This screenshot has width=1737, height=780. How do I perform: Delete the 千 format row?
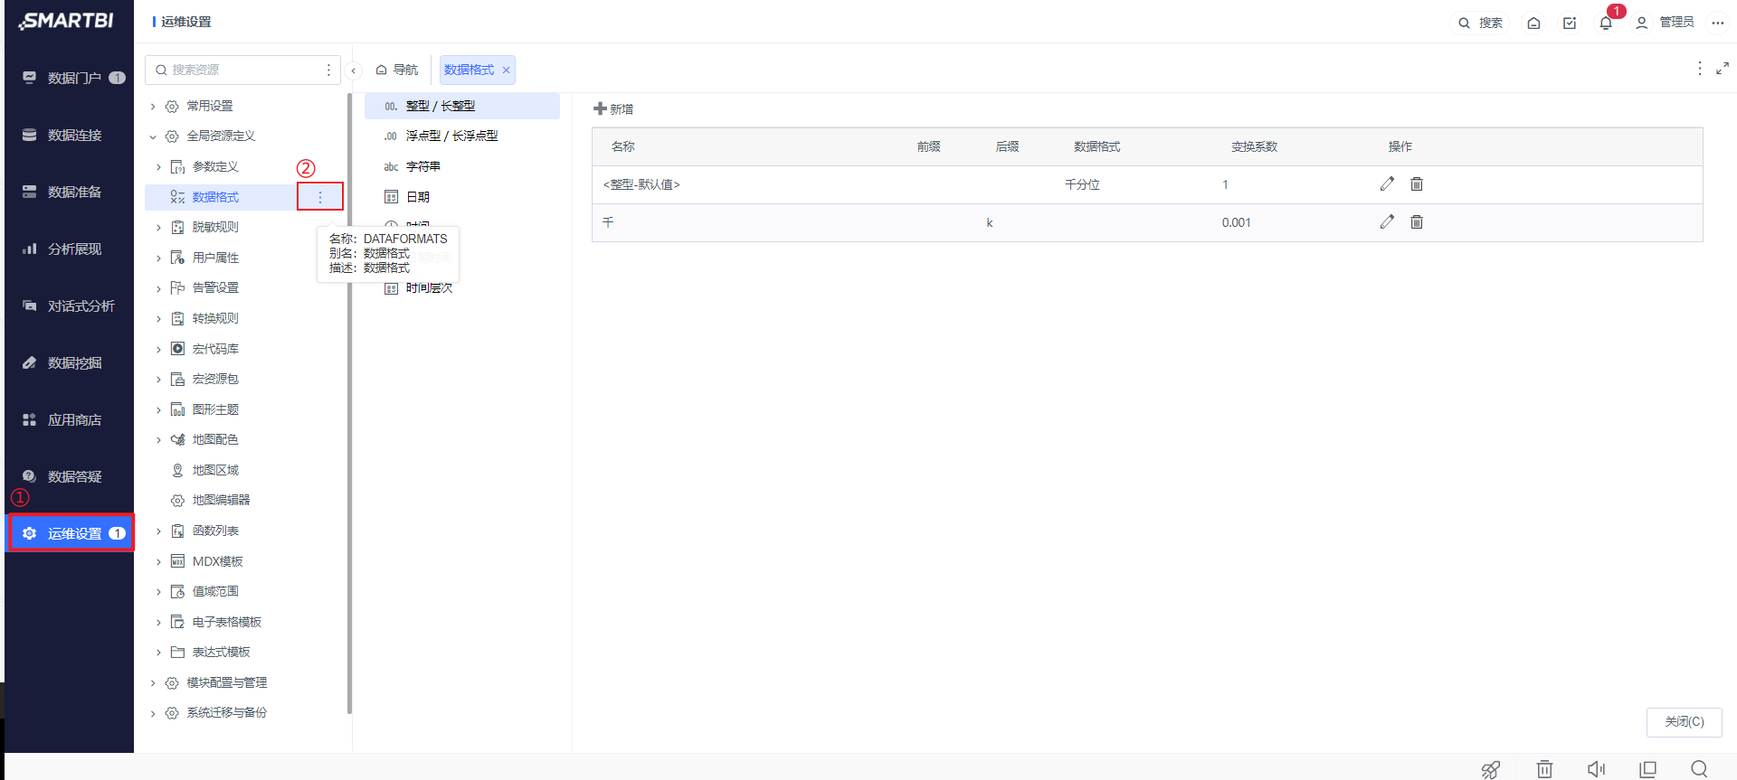[x=1417, y=222]
